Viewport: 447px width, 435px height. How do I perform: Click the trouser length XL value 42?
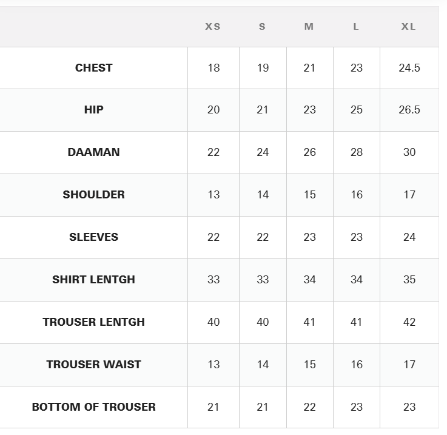pyautogui.click(x=409, y=322)
